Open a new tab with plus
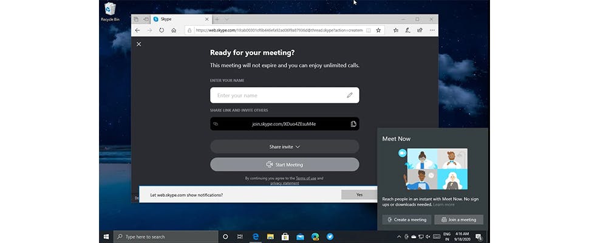 coord(217,19)
